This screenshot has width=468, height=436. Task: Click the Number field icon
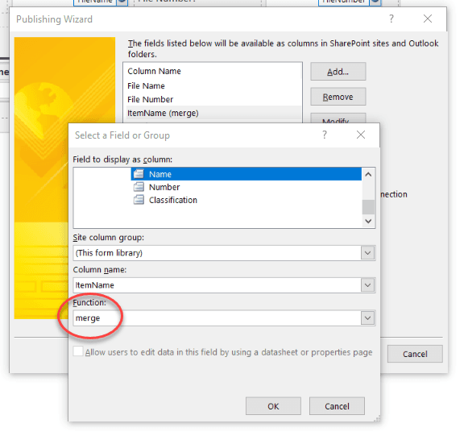(139, 187)
